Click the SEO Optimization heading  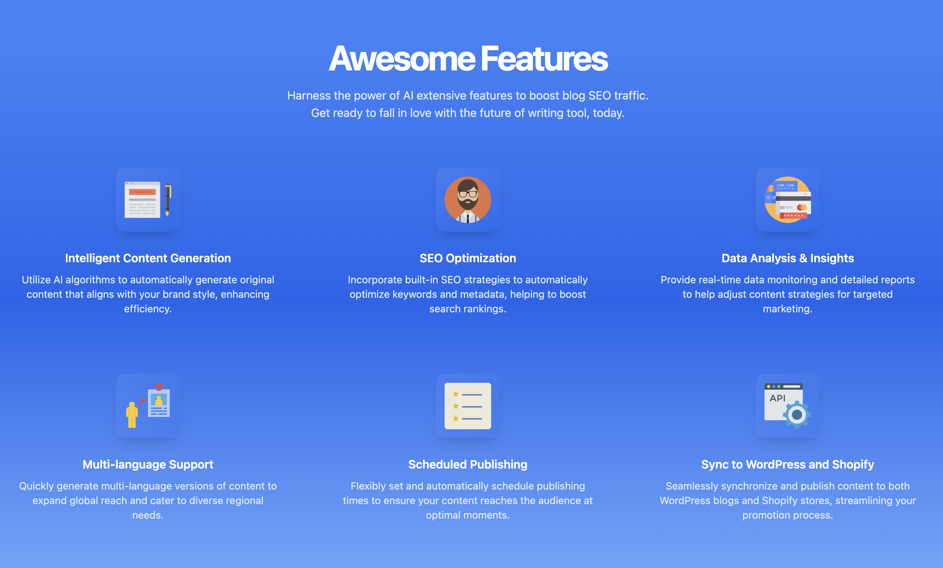468,258
